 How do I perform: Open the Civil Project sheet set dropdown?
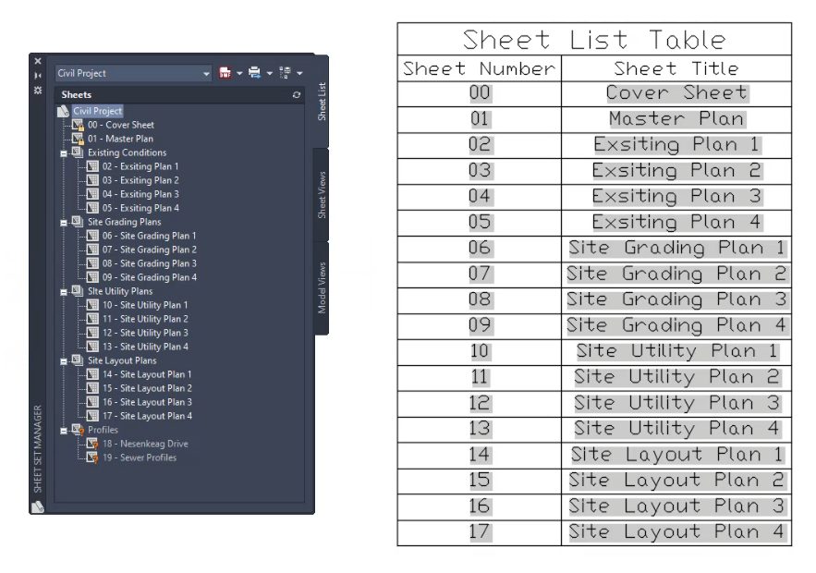point(134,73)
